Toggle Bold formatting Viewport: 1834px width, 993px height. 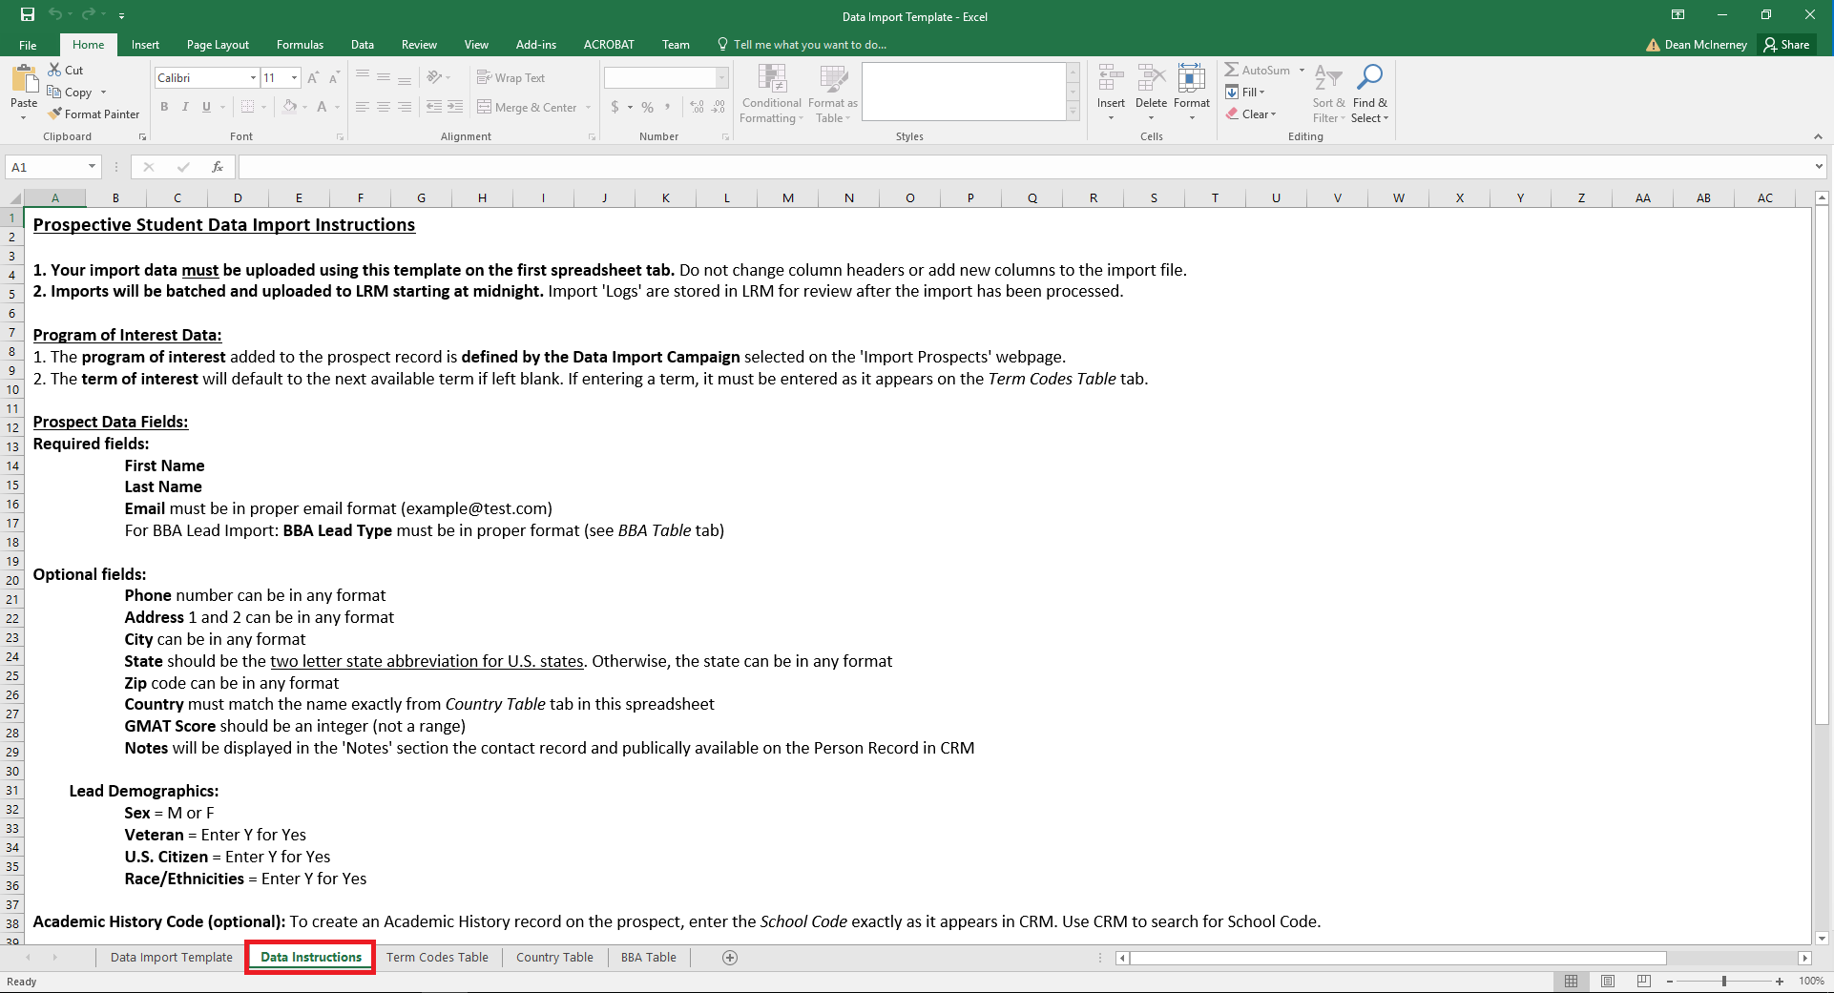(164, 107)
